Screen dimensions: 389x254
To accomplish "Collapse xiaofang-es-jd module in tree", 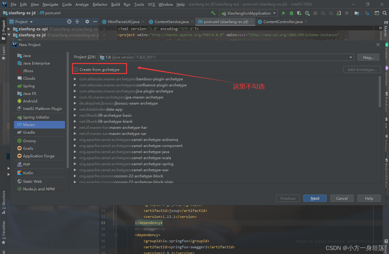I will (9, 35).
